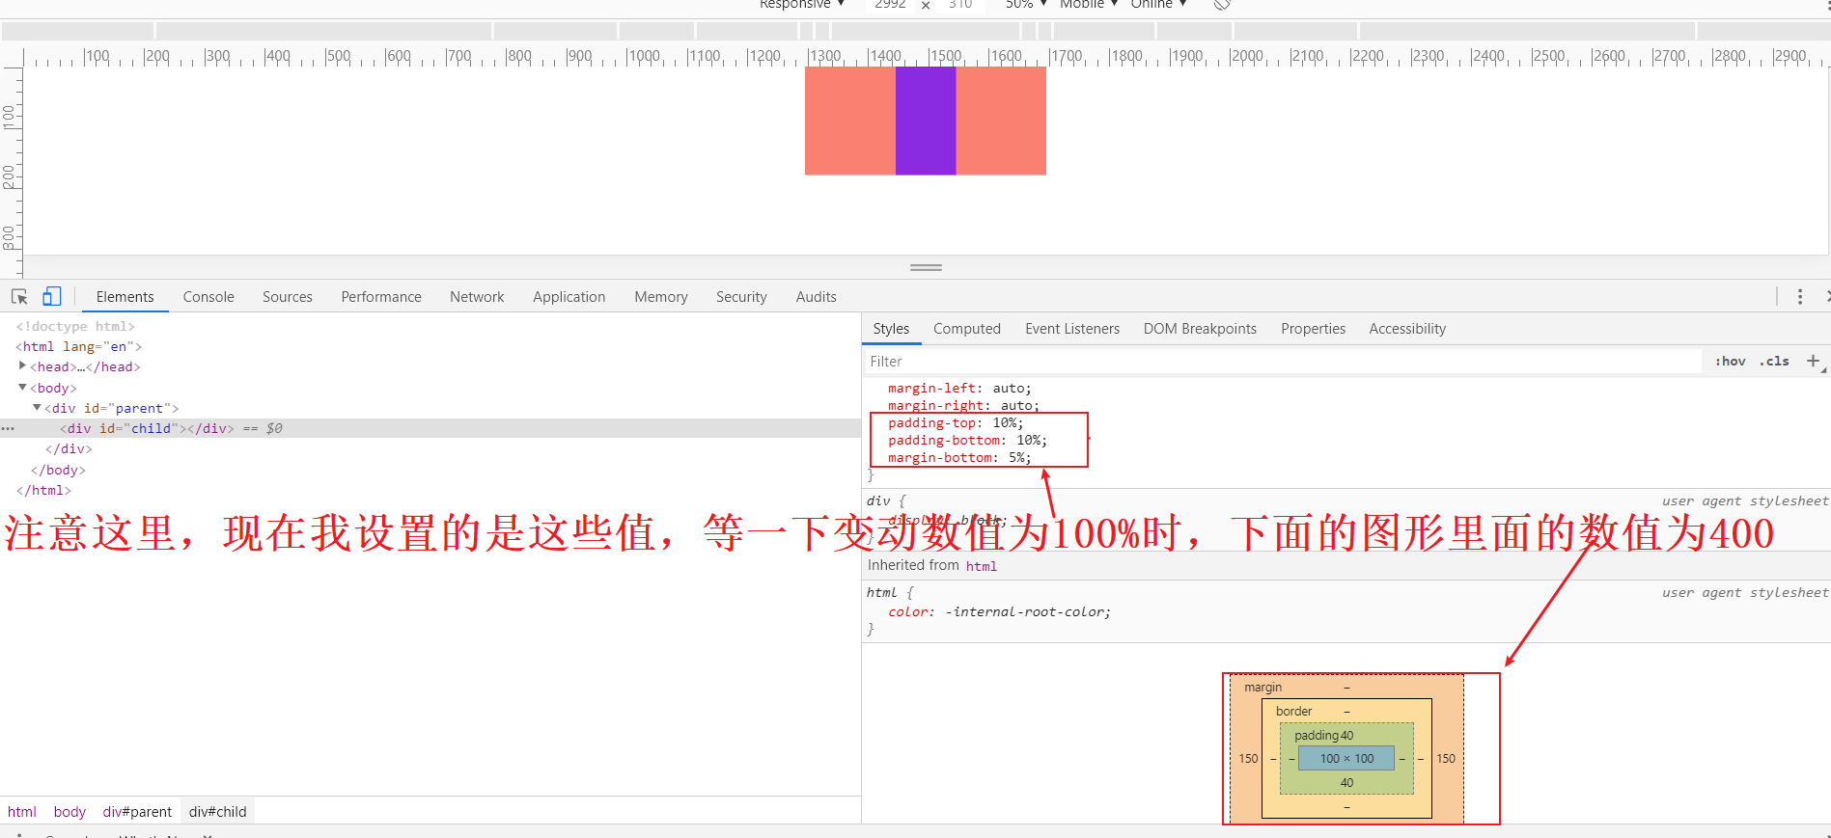1831x838 pixels.
Task: Click the div#parent breadcrumb
Action: [137, 812]
